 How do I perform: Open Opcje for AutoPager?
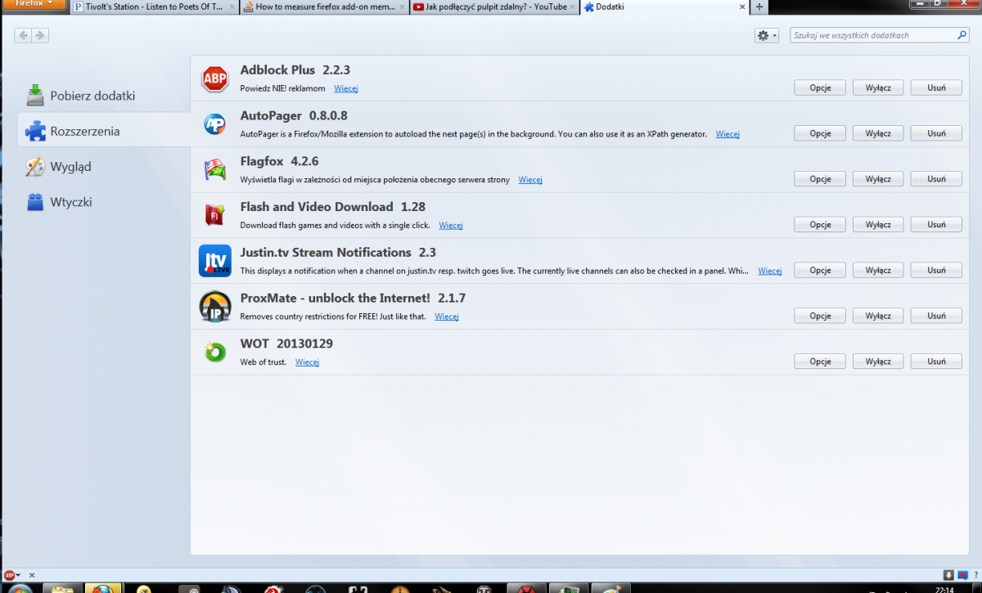(821, 133)
